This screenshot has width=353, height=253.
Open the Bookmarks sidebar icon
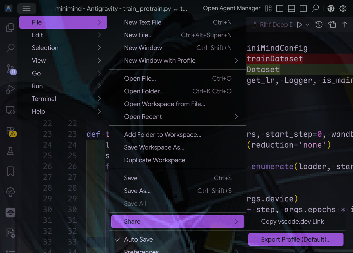coord(10,171)
